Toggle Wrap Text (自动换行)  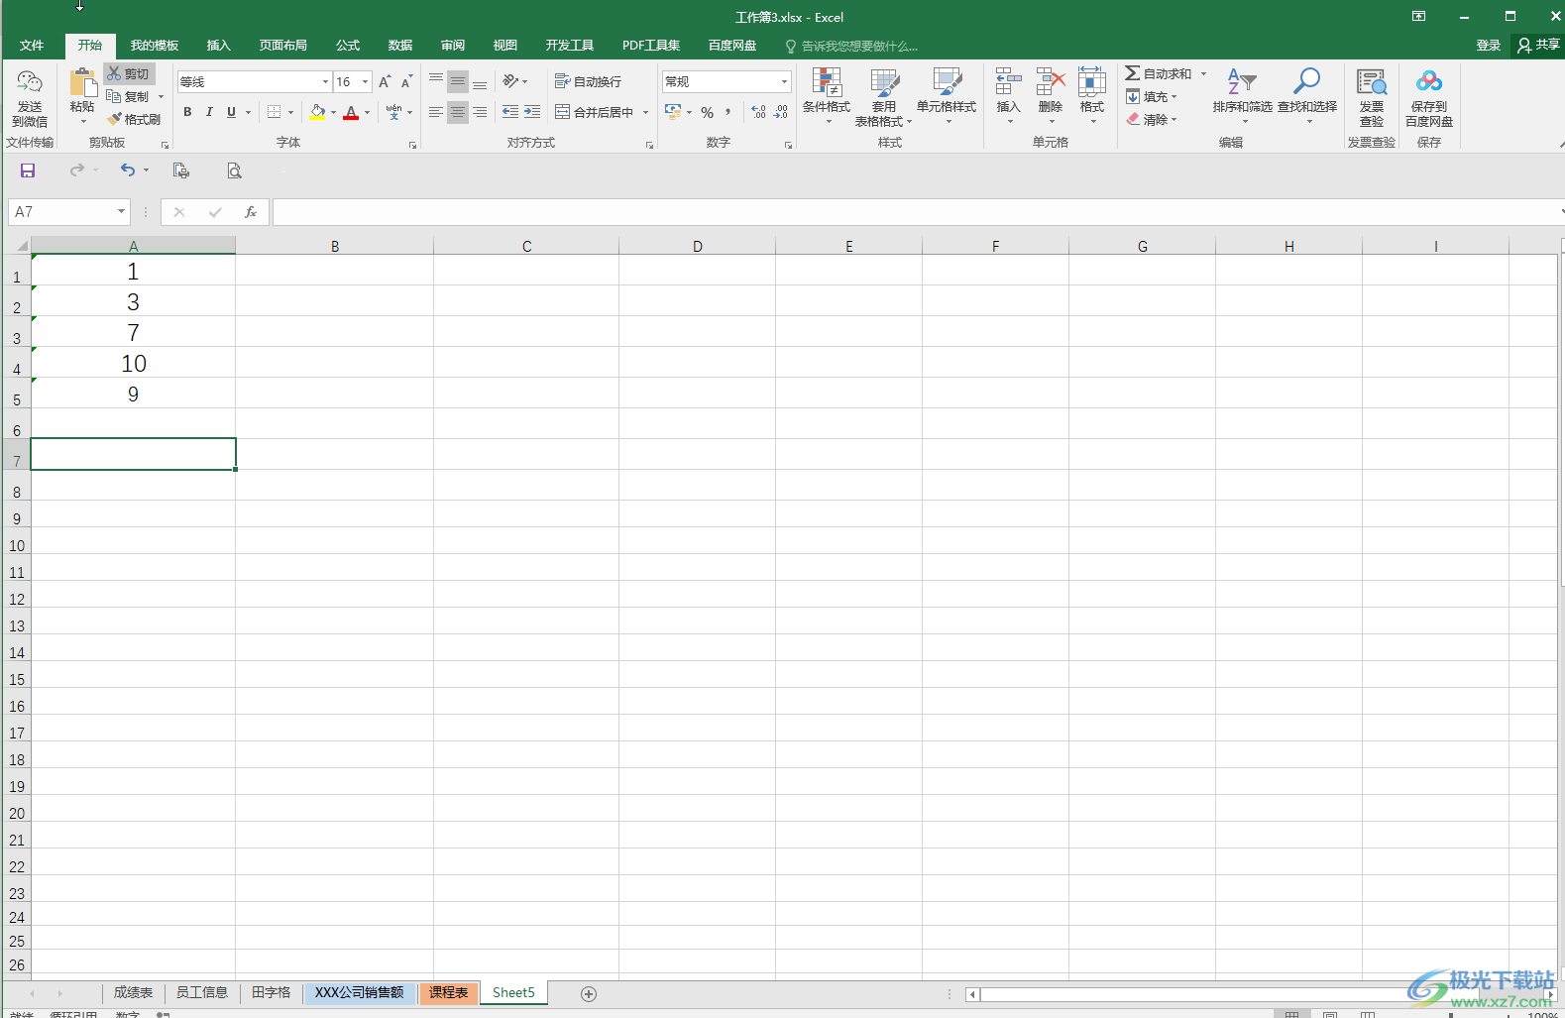589,81
